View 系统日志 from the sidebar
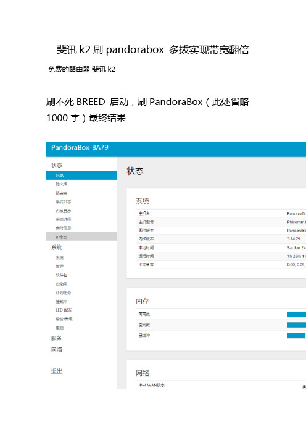This screenshot has height=434, width=306. 64,202
